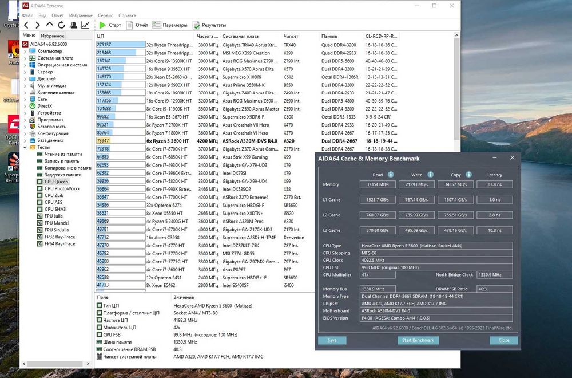
Task: Select Компьютер in the tree
Action: tap(49, 51)
